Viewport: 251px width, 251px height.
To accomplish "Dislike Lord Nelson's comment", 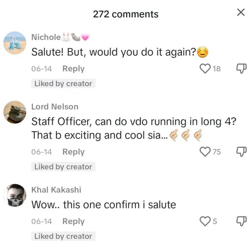I will 240,151.
